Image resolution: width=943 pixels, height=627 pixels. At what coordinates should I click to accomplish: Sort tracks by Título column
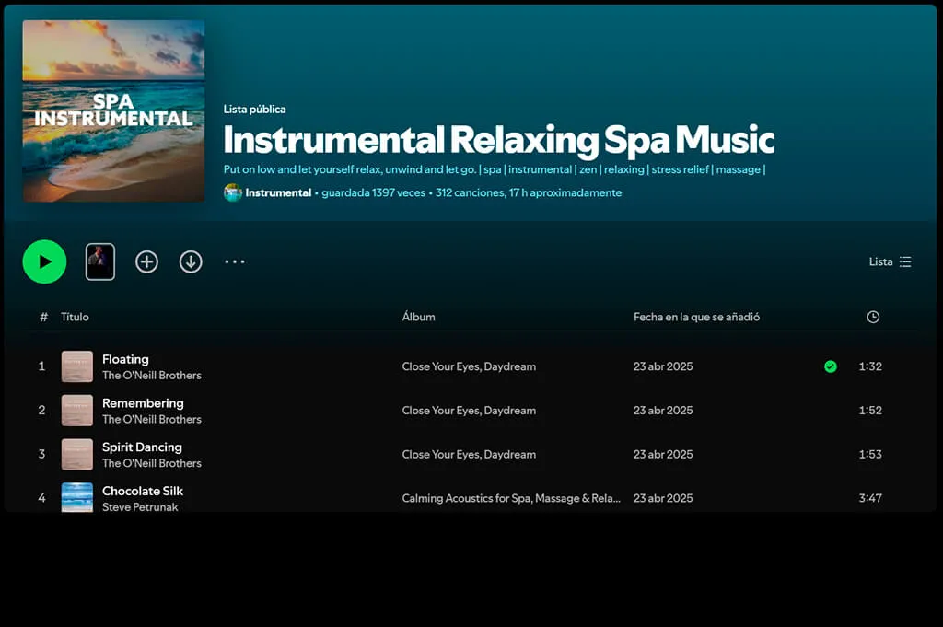pyautogui.click(x=75, y=317)
